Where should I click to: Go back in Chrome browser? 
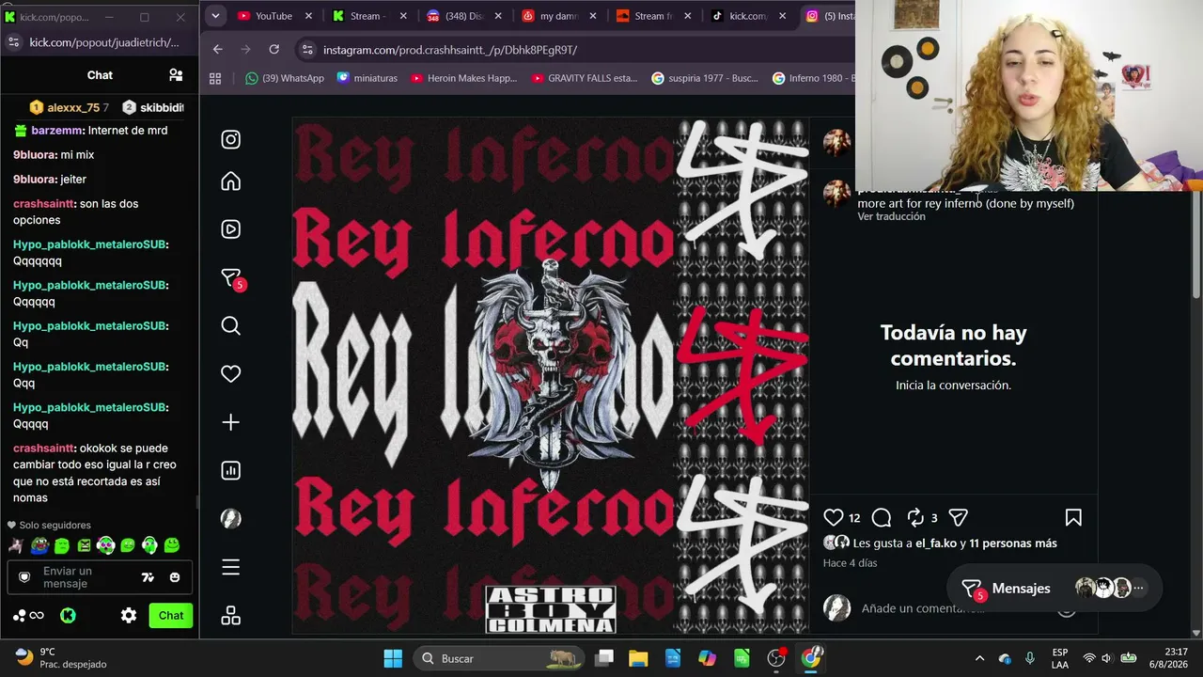(218, 49)
